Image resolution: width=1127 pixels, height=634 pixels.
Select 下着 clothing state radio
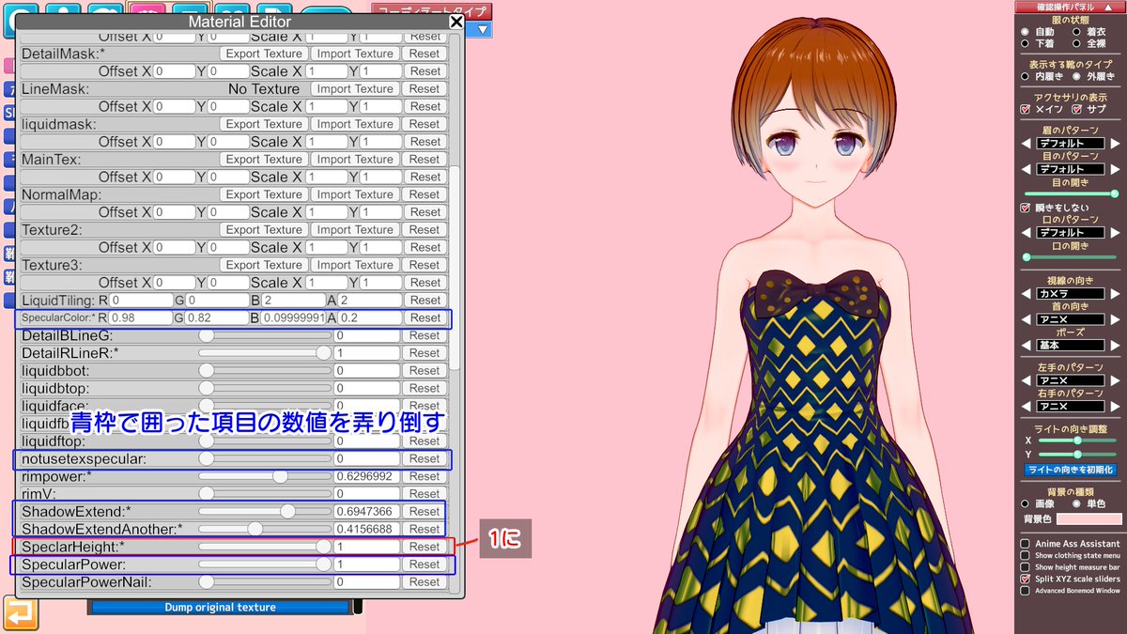[x=1026, y=43]
